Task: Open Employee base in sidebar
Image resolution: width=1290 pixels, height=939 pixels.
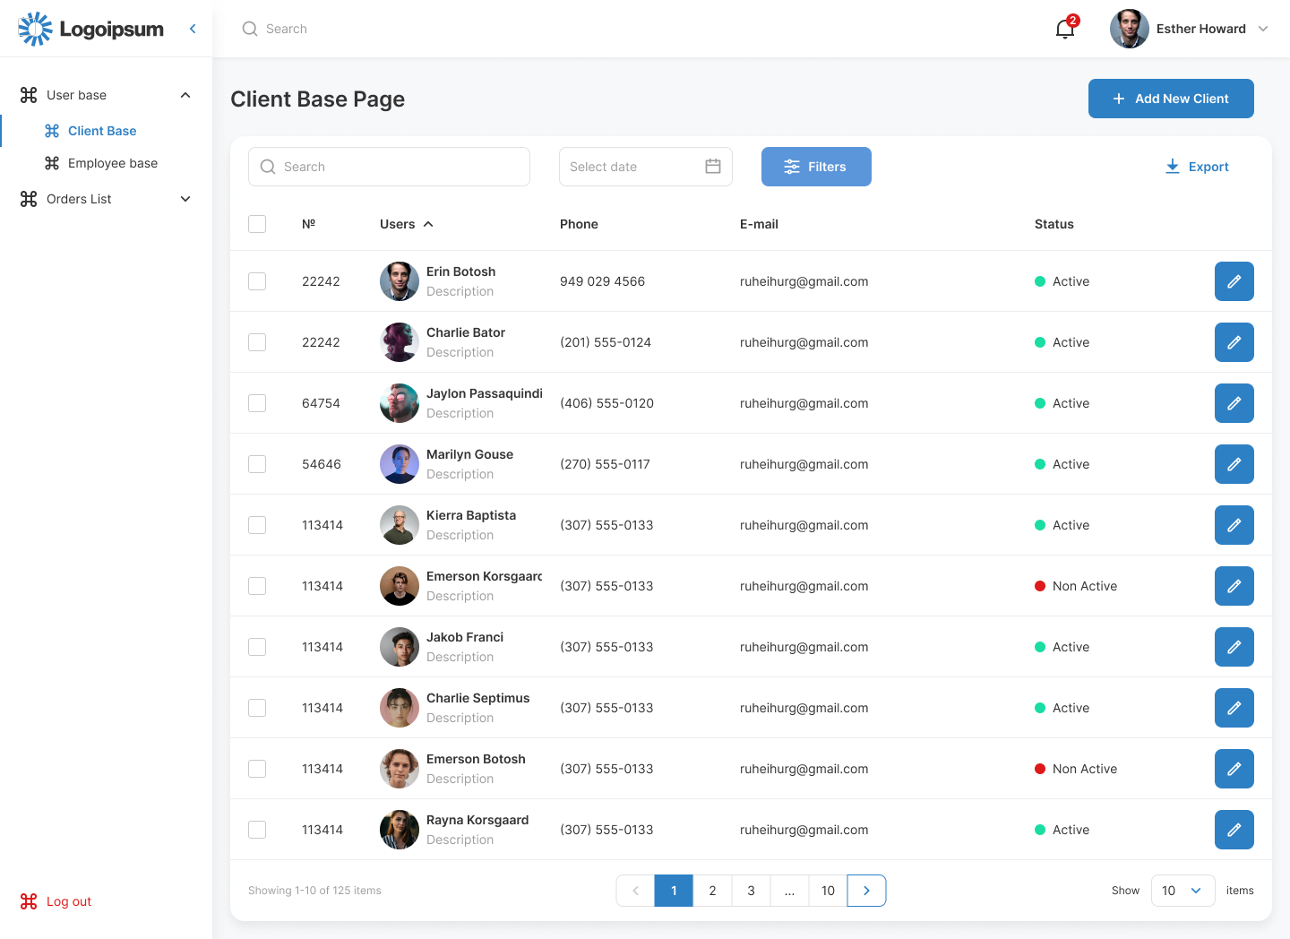Action: coord(112,163)
